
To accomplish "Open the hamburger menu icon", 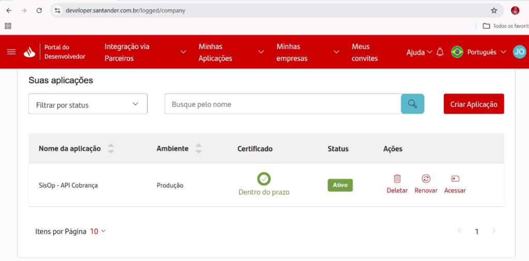I will click(11, 52).
